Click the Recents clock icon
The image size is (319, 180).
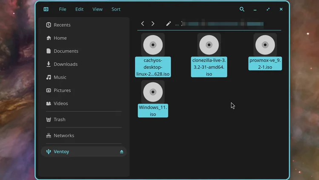pyautogui.click(x=48, y=25)
